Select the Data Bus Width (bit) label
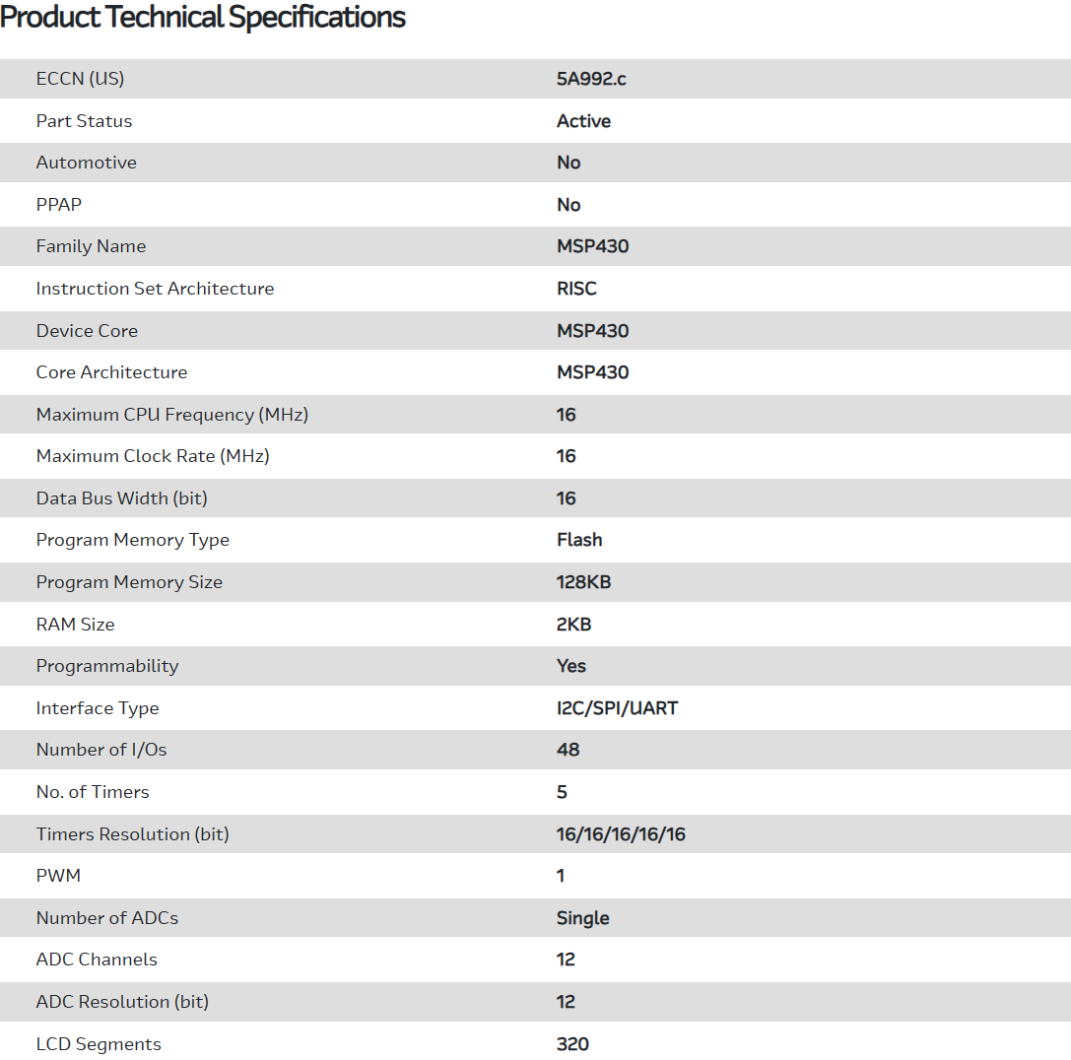The image size is (1071, 1060). pos(121,498)
